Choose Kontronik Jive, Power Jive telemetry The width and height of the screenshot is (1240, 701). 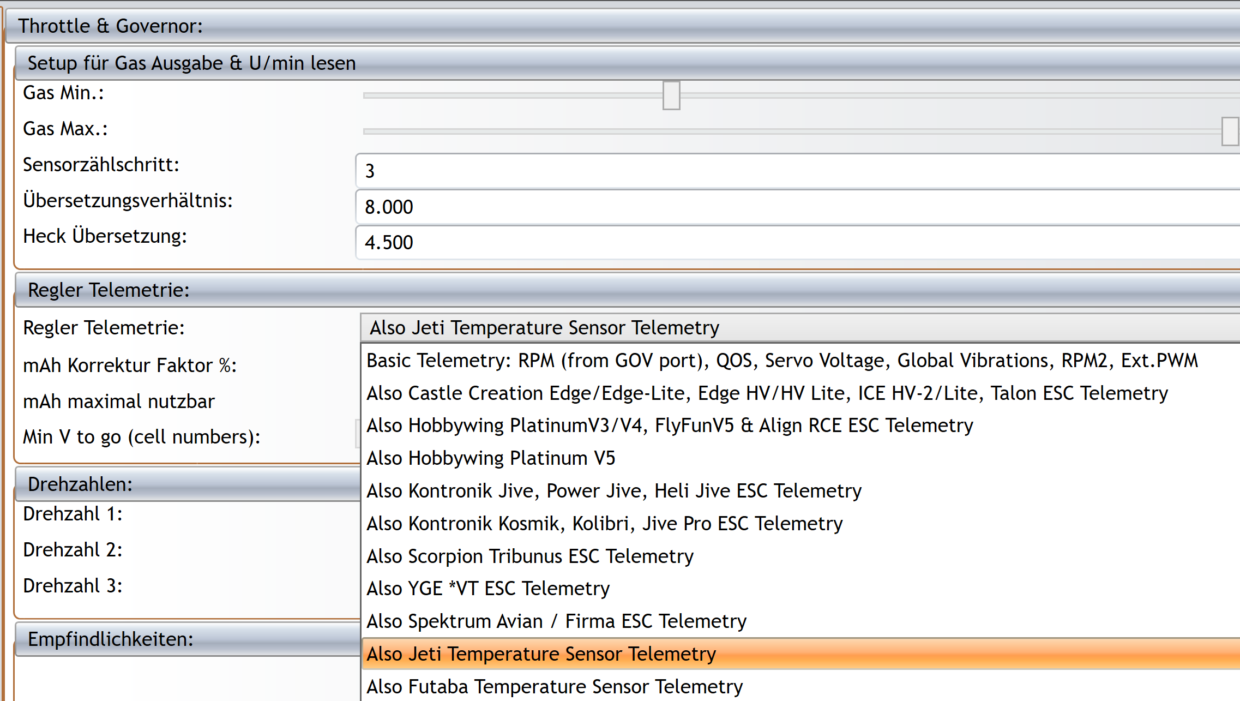[x=613, y=491]
